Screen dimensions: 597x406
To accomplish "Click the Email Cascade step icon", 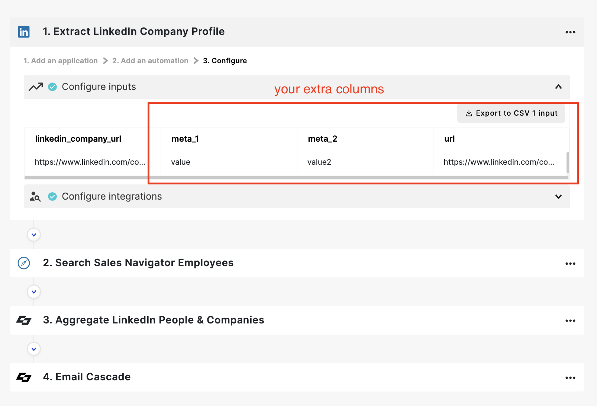I will pos(24,377).
